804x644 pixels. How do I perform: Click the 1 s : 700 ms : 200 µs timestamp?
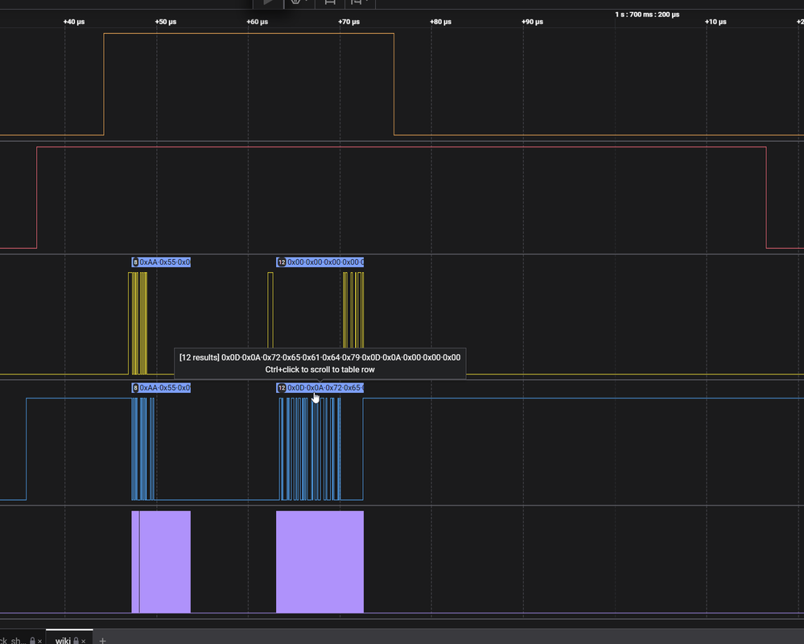(646, 14)
